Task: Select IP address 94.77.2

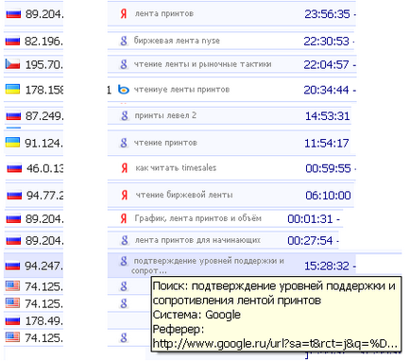Action: pyautogui.click(x=44, y=196)
